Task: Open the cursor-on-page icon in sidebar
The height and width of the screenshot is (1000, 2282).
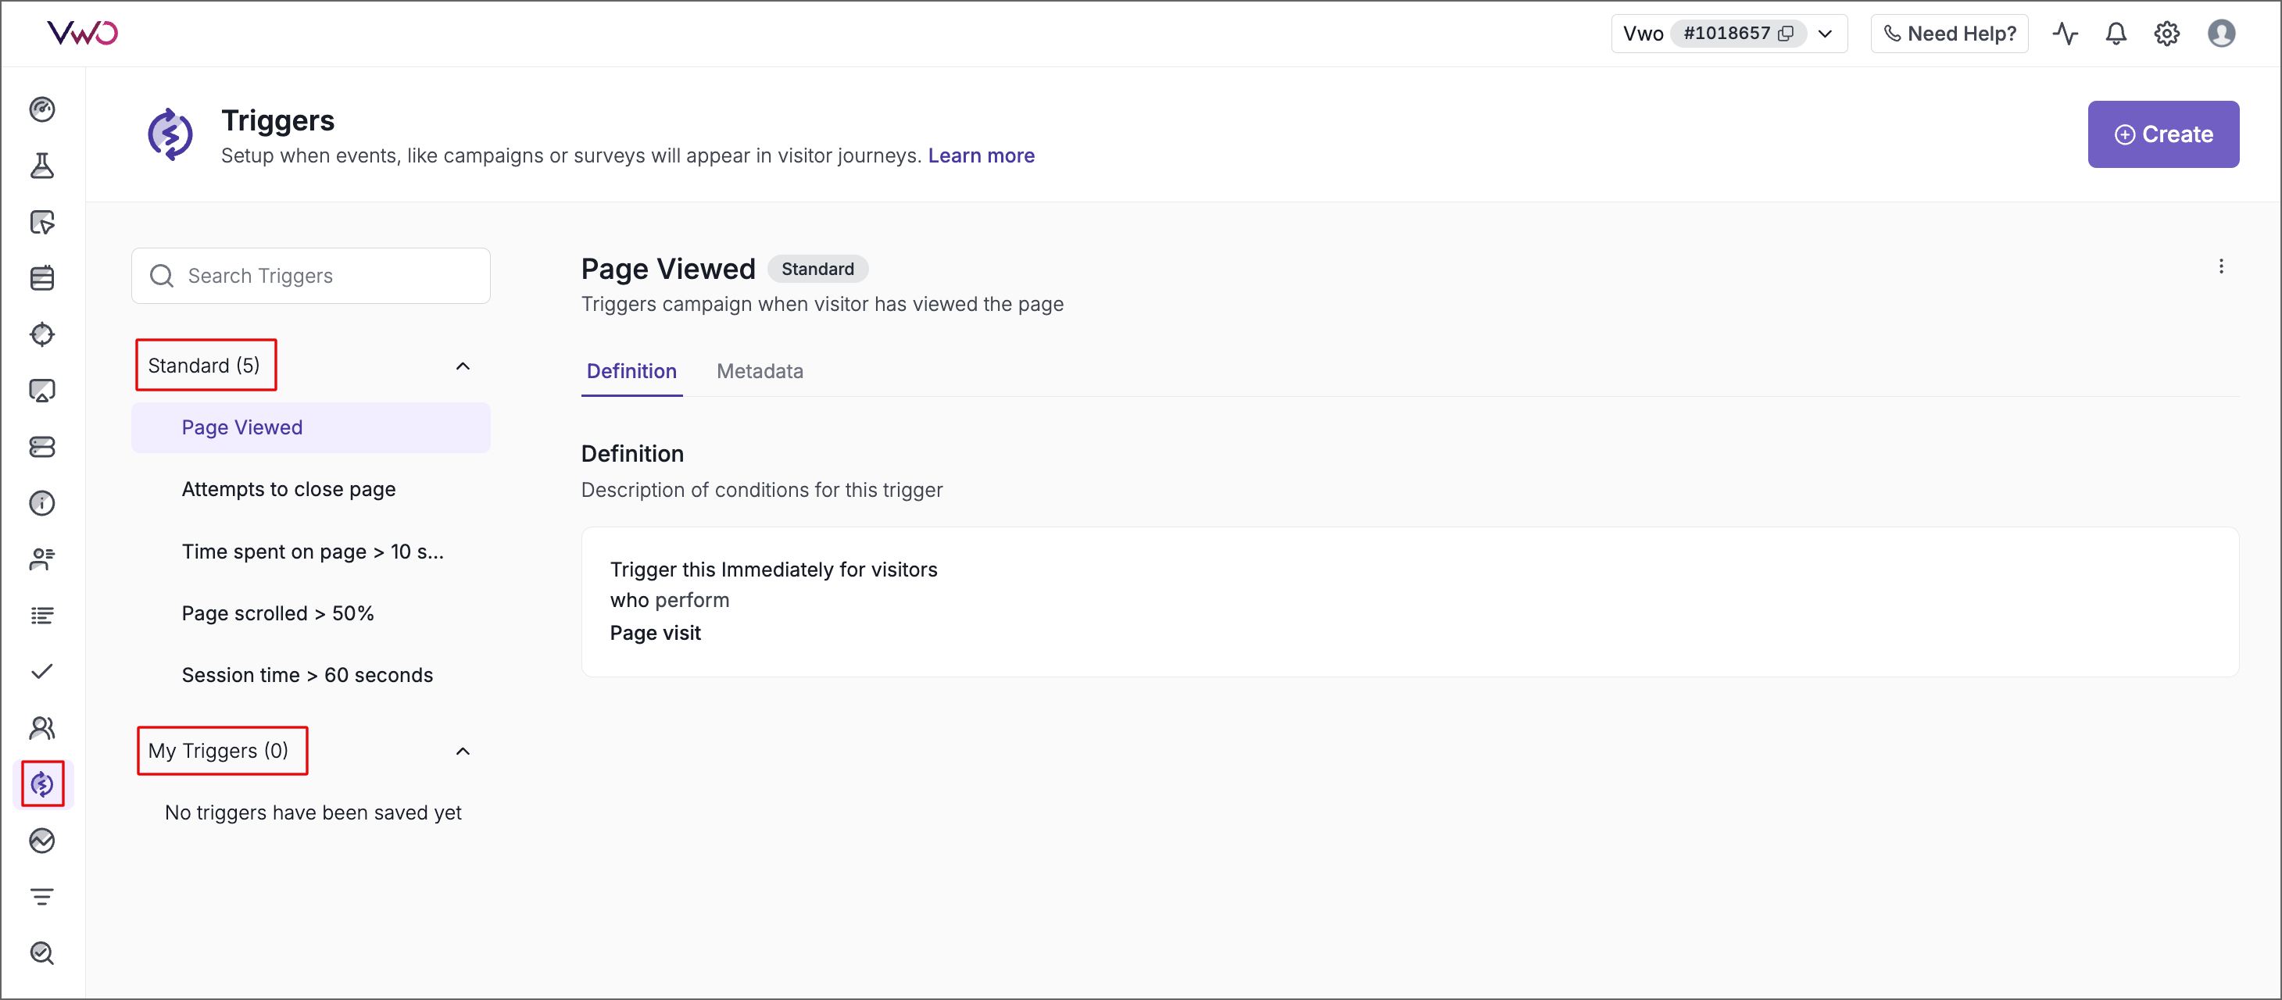Action: [41, 221]
